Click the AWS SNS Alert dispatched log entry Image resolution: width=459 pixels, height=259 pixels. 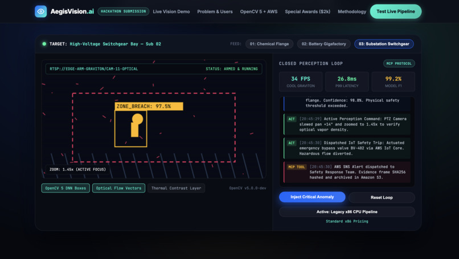[347, 172]
